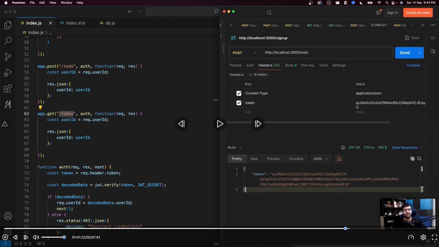The image size is (439, 247).
Task: Seek on the video progress bar
Action: coord(219,228)
